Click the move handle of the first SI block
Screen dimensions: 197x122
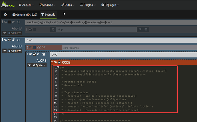pyautogui.click(x=2, y=22)
